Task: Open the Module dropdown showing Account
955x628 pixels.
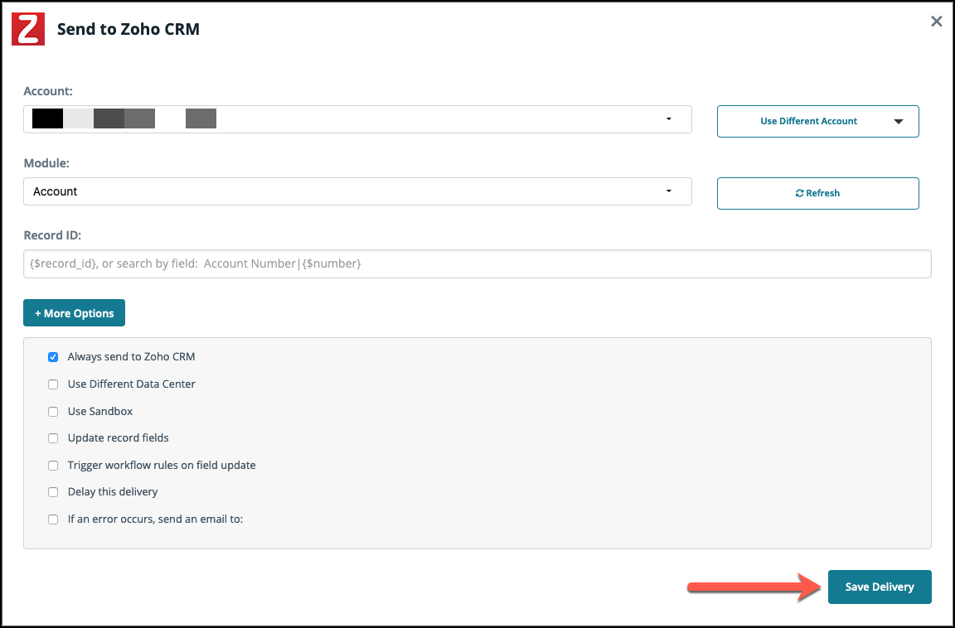Action: click(357, 191)
